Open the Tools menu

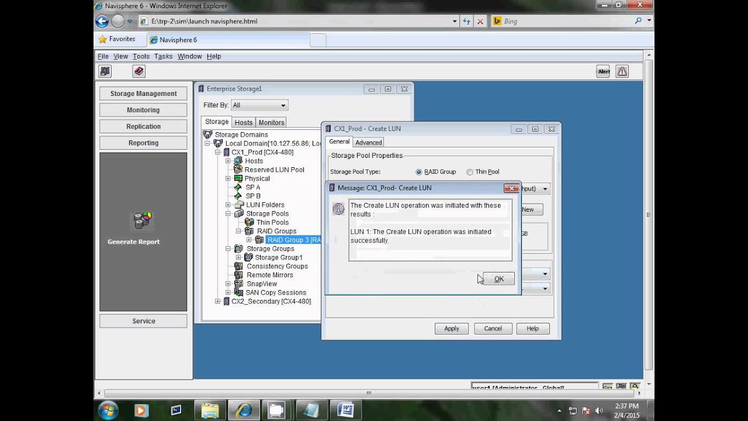coord(141,56)
